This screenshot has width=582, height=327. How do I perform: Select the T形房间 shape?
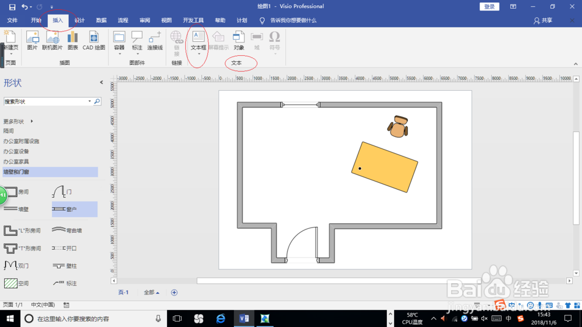[22, 248]
